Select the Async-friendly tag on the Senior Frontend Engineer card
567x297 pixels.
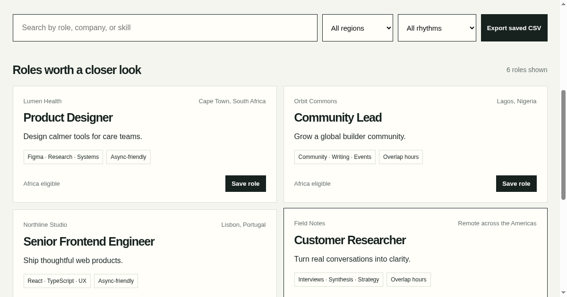(116, 281)
